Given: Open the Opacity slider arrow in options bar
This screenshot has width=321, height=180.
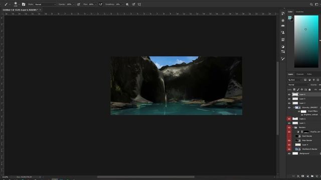Looking at the screenshot, I should tap(74, 4).
